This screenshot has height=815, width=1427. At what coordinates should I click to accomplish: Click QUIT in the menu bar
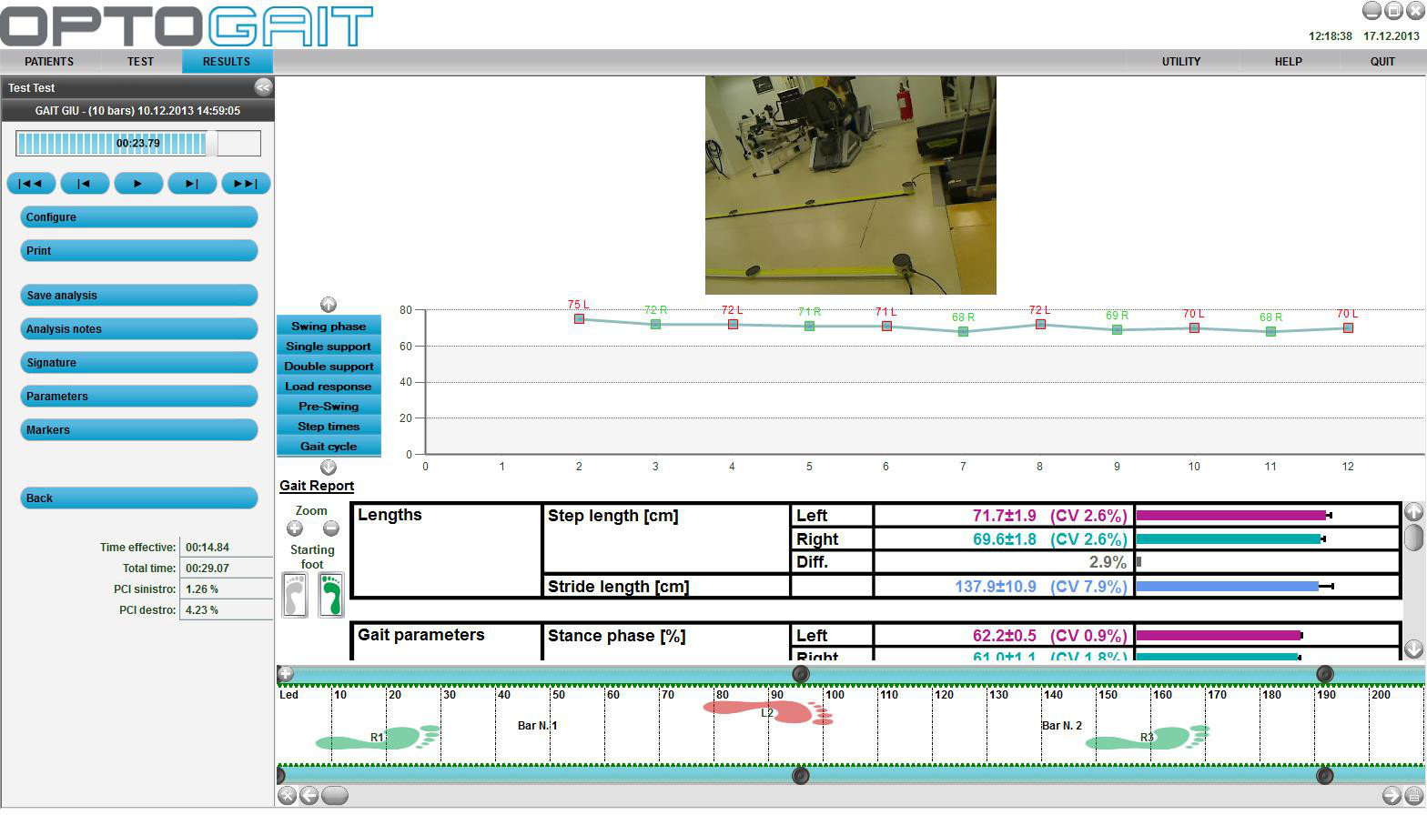(1382, 62)
